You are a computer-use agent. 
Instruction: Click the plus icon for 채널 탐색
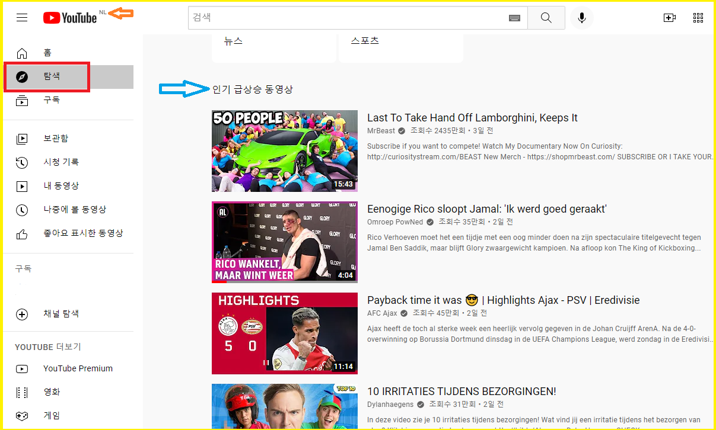[22, 314]
